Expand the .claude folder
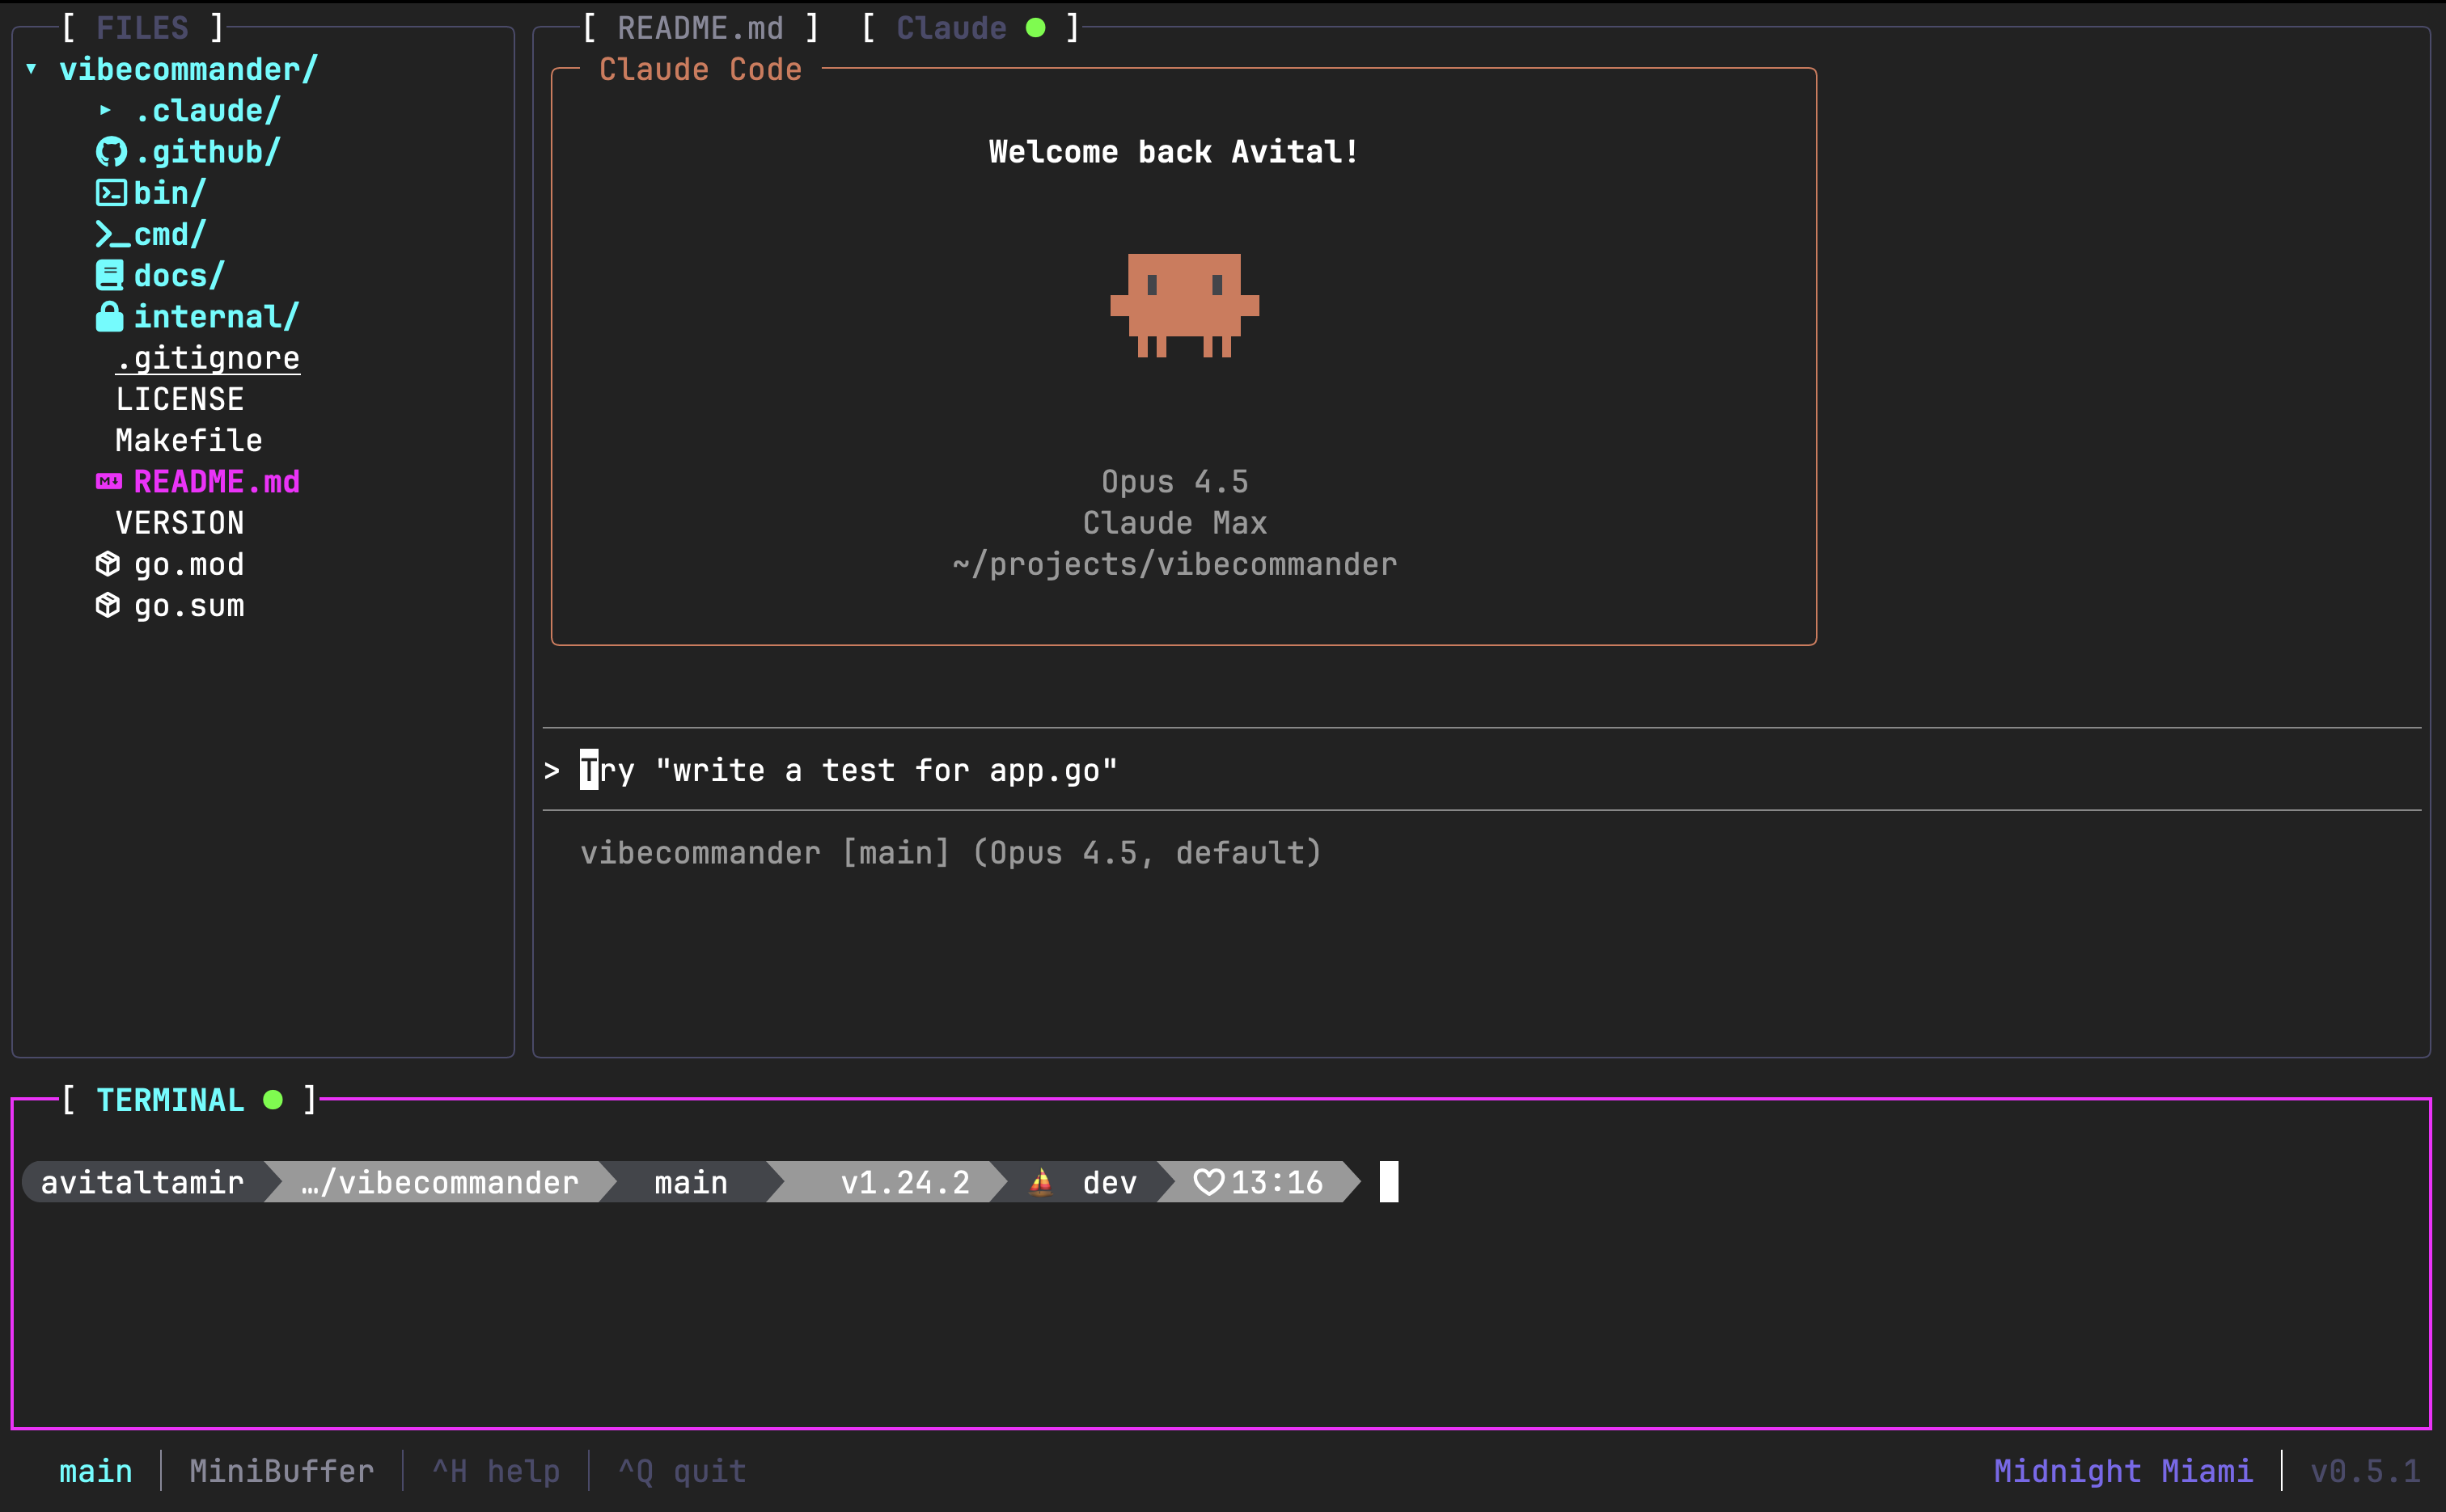 coord(106,110)
